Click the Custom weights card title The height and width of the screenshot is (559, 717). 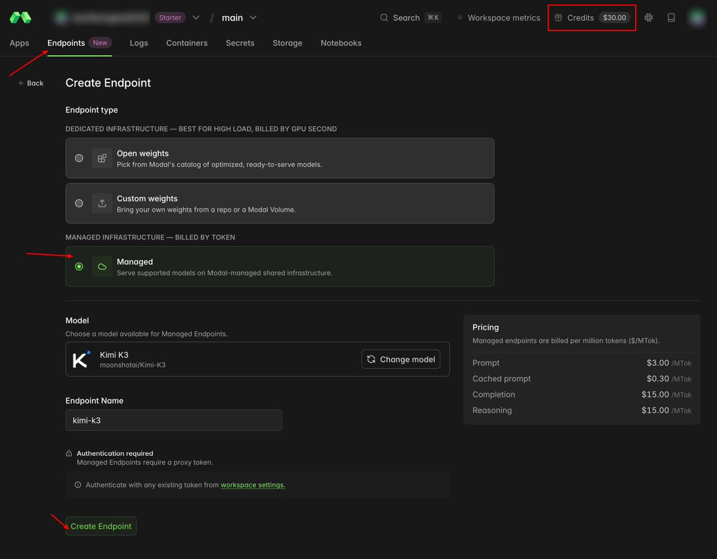coord(147,199)
